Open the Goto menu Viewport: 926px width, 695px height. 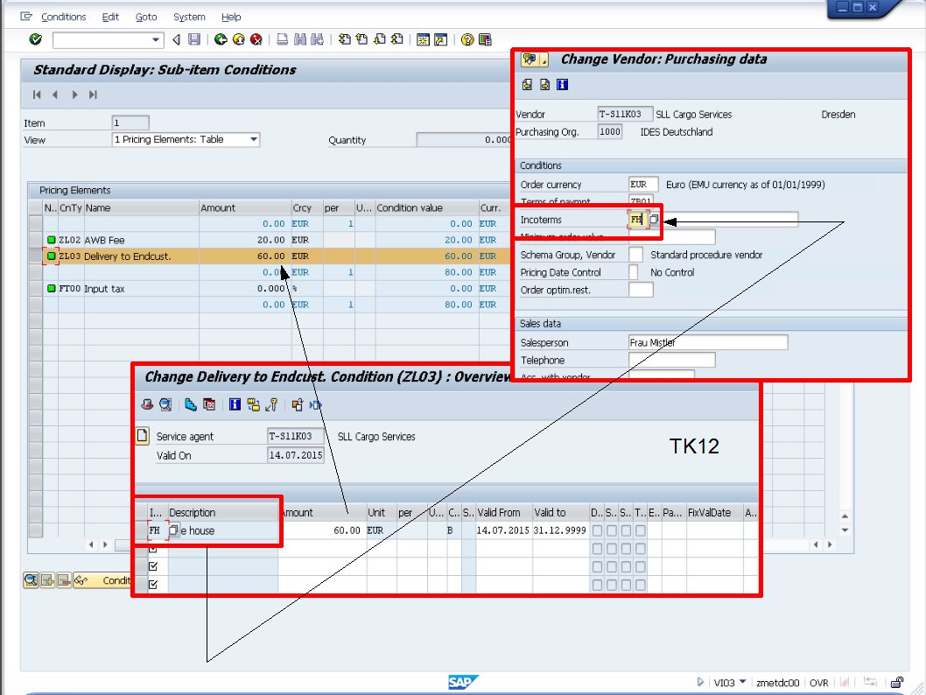145,17
